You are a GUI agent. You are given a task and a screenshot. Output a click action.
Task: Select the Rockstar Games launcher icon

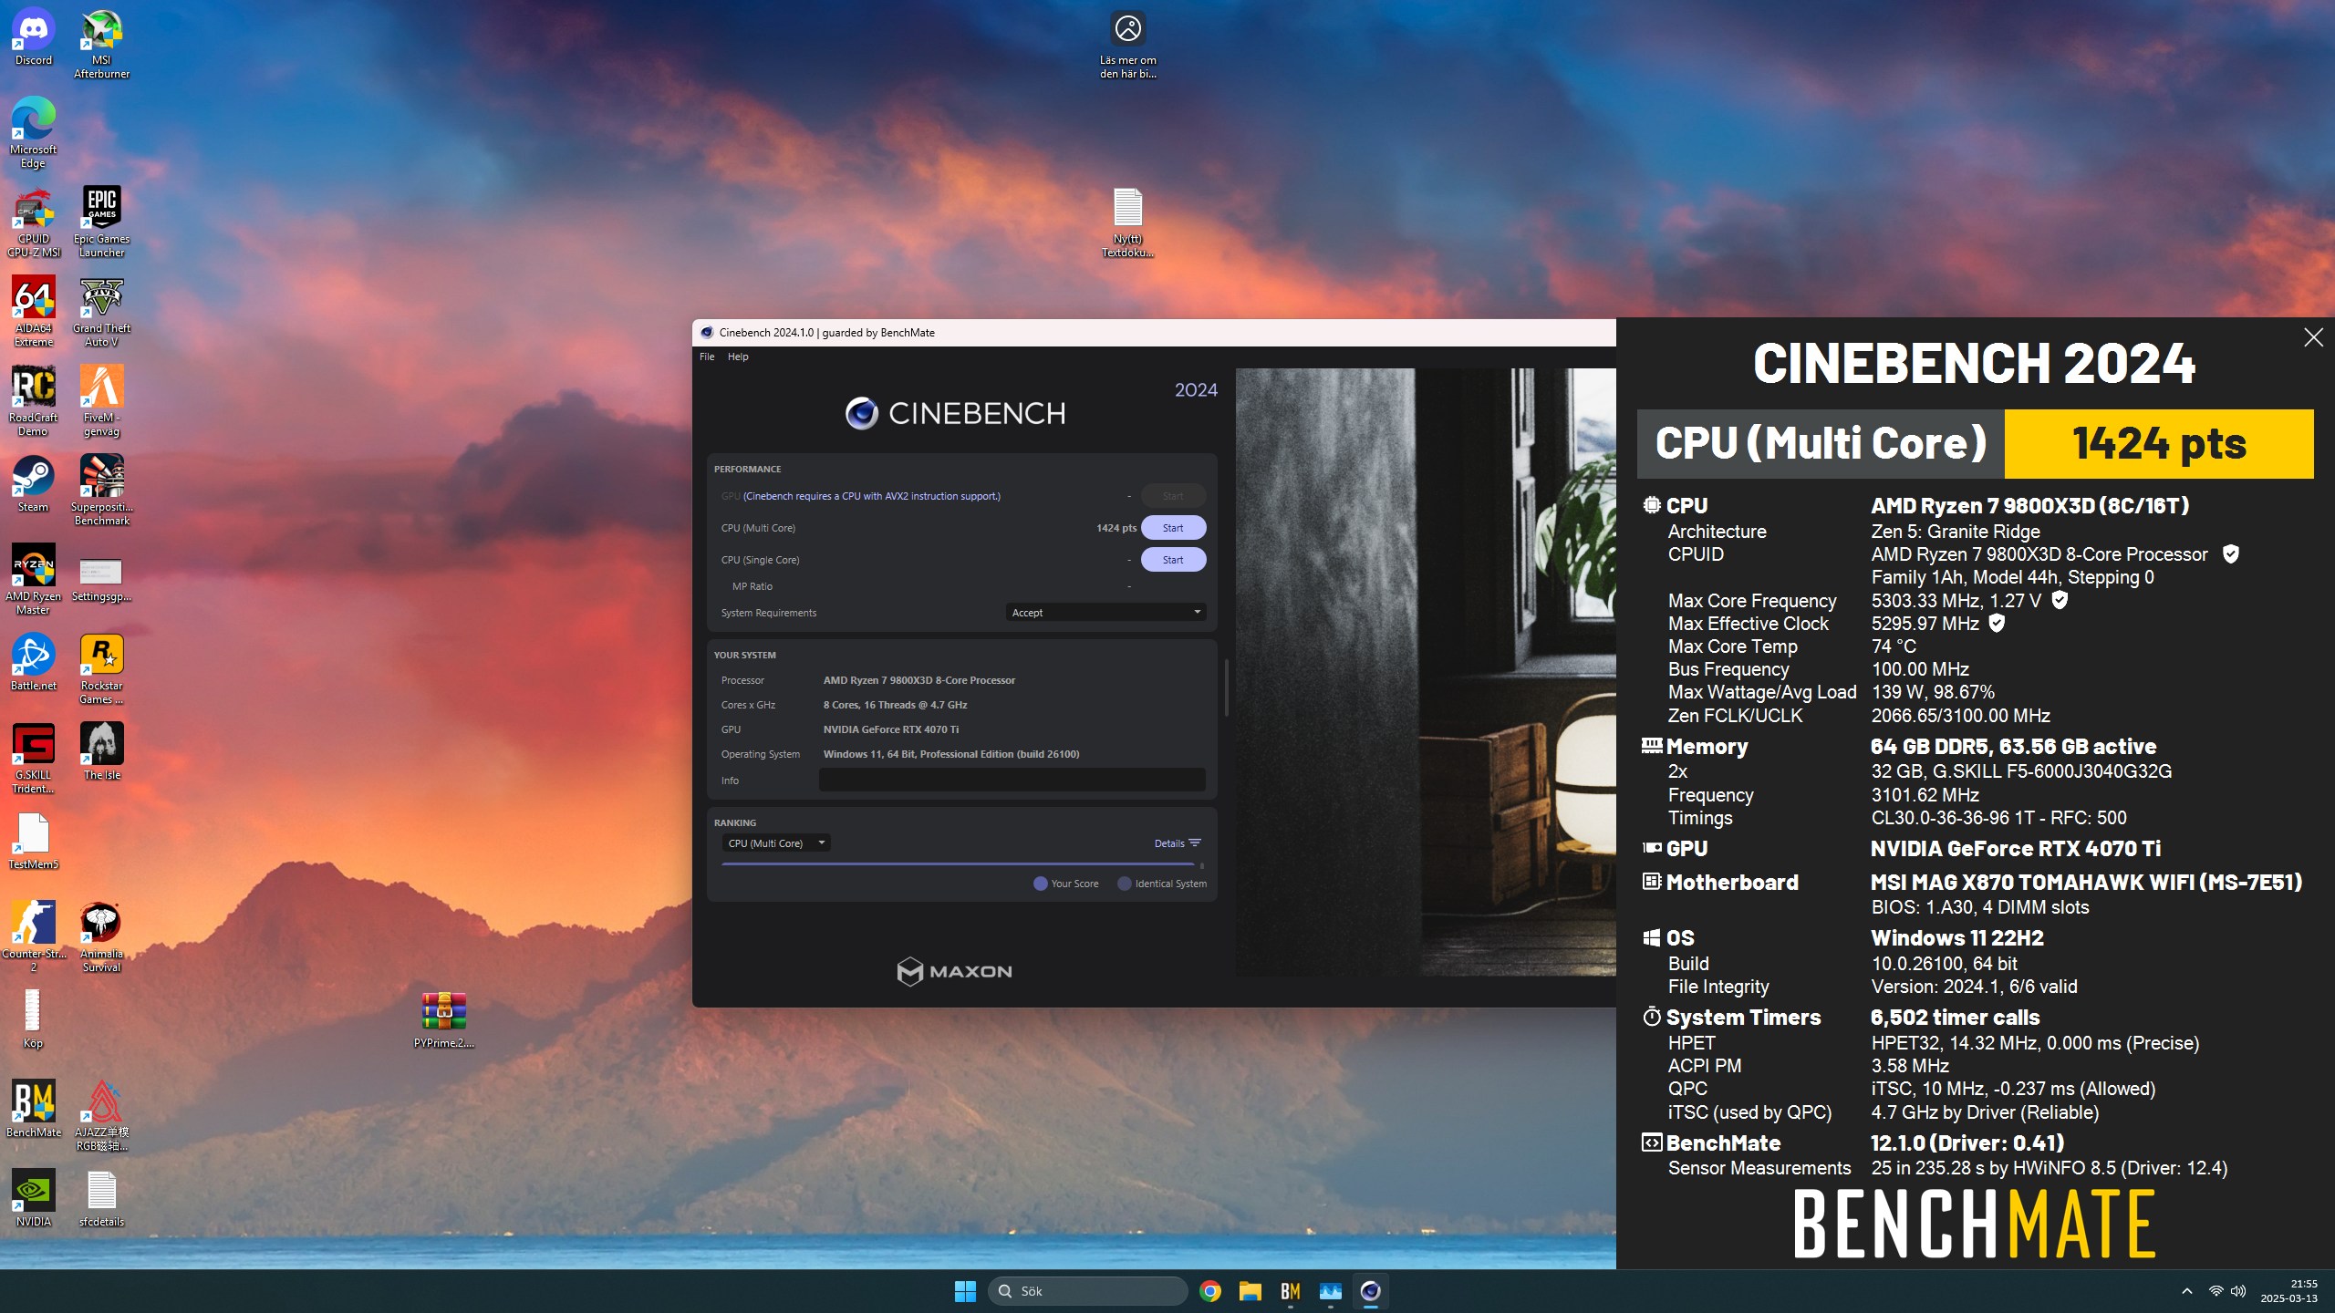pyautogui.click(x=101, y=669)
